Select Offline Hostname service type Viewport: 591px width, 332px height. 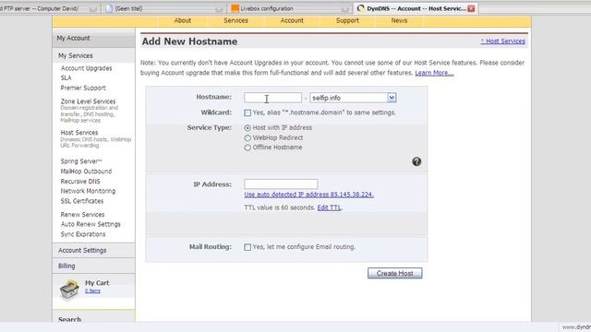(x=247, y=148)
